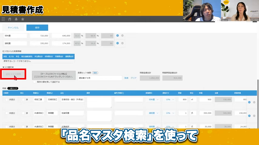Open notifications bell icon
Viewport: 259px width, 145px height.
point(16,19)
